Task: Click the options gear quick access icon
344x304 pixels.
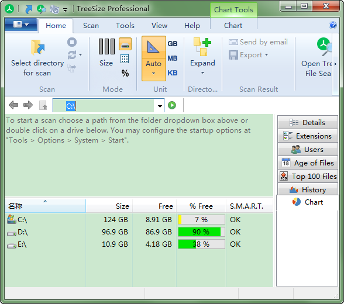Action: click(54, 9)
